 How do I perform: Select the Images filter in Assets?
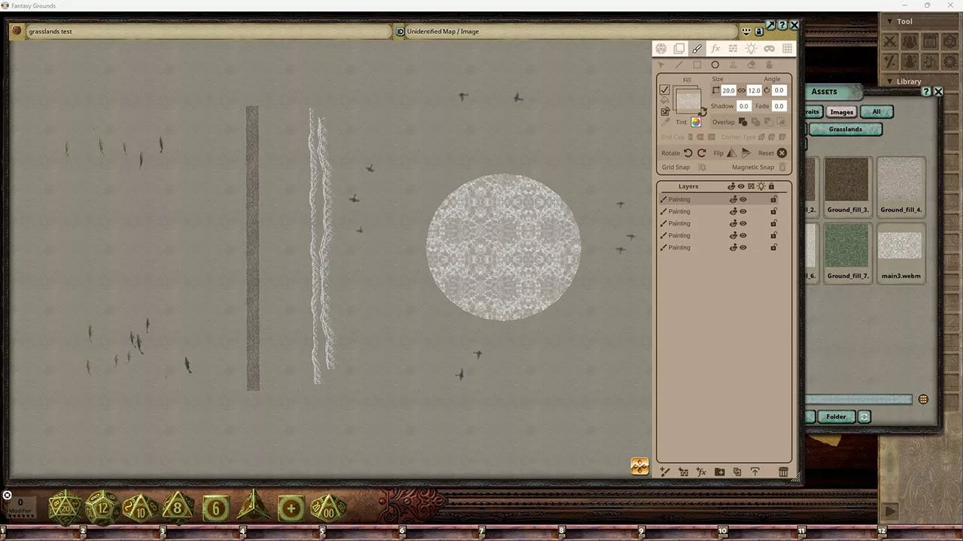click(841, 112)
